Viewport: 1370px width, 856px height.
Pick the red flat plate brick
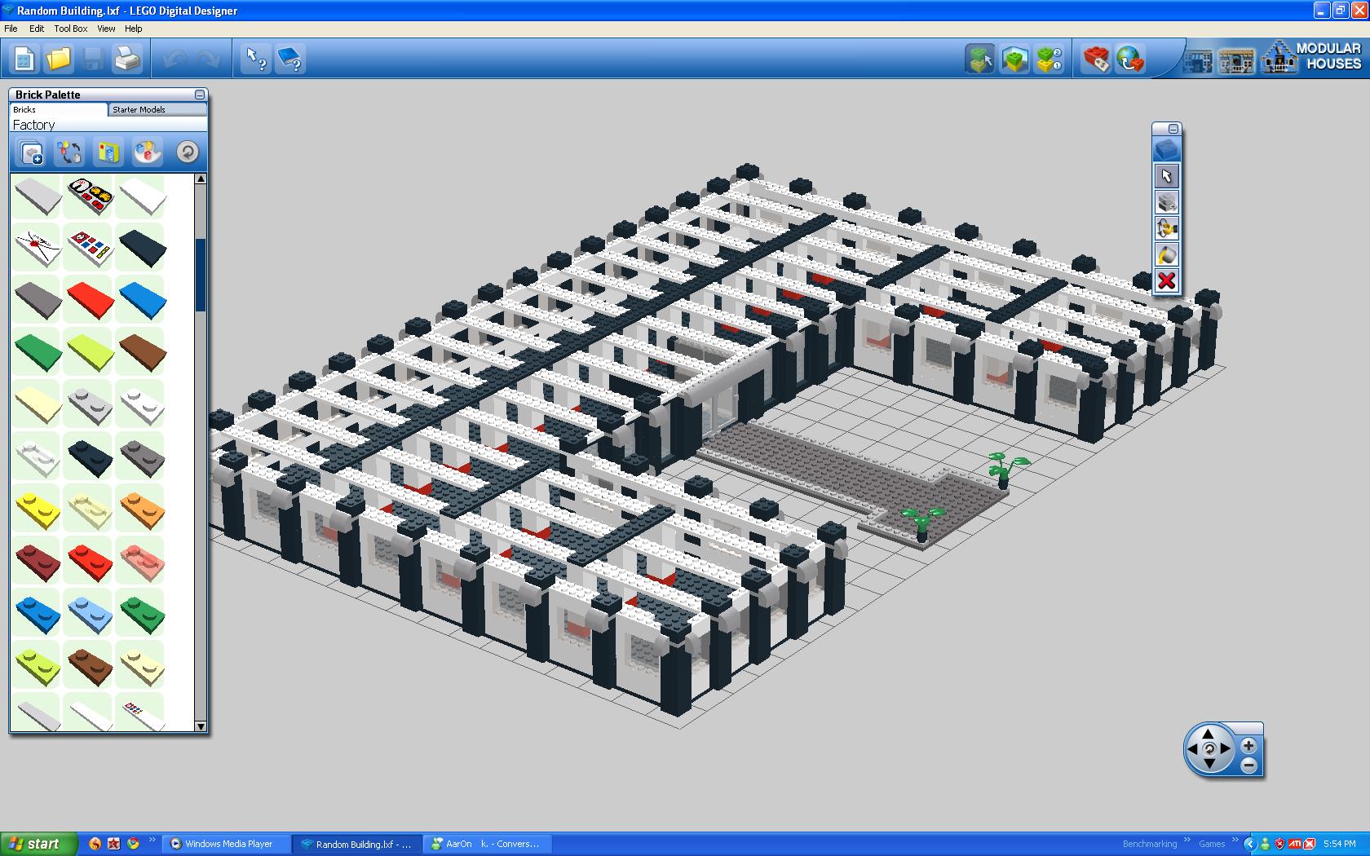click(90, 299)
